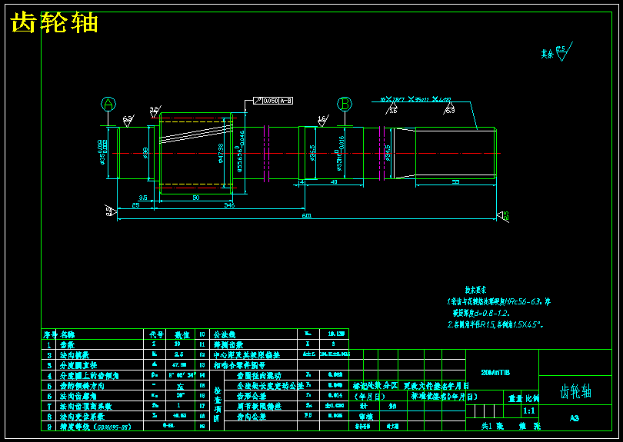The image size is (623, 442).
Task: Select the 齿形公差 row label
Action: (x=252, y=397)
